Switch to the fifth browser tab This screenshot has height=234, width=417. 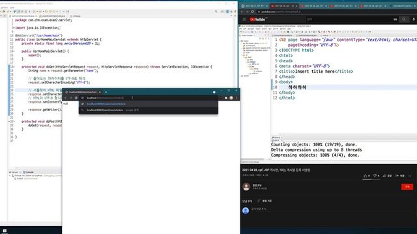click(373, 6)
